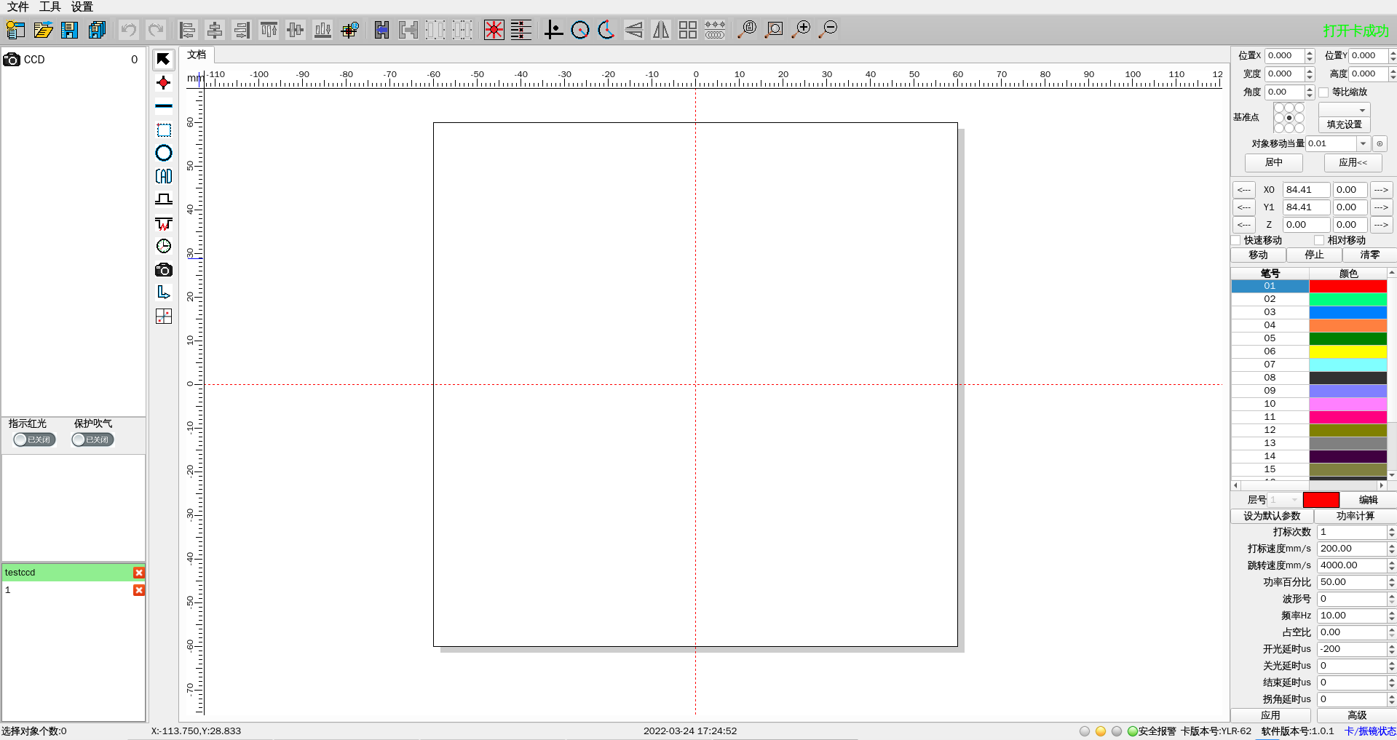
Task: Click the red laser starburst icon
Action: pyautogui.click(x=494, y=30)
